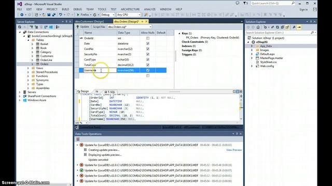Click the clear-operations icon in Data Tools Operations
This screenshot has height=186, width=332.
tap(78, 139)
